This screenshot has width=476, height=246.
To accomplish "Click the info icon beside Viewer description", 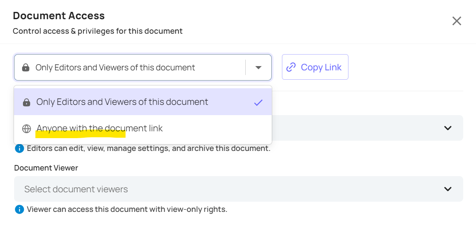I will tap(20, 209).
